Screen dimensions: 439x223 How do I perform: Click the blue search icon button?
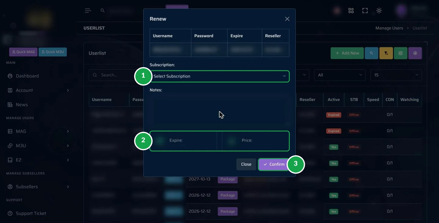pyautogui.click(x=371, y=53)
